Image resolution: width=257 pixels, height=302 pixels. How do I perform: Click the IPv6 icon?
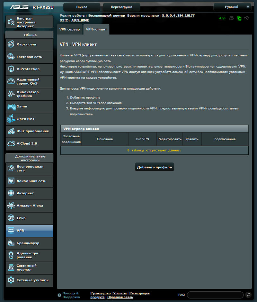click(11, 218)
